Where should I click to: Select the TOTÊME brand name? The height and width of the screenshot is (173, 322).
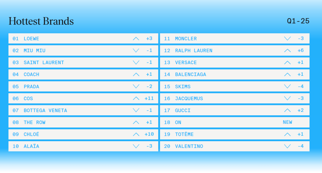pyautogui.click(x=184, y=134)
